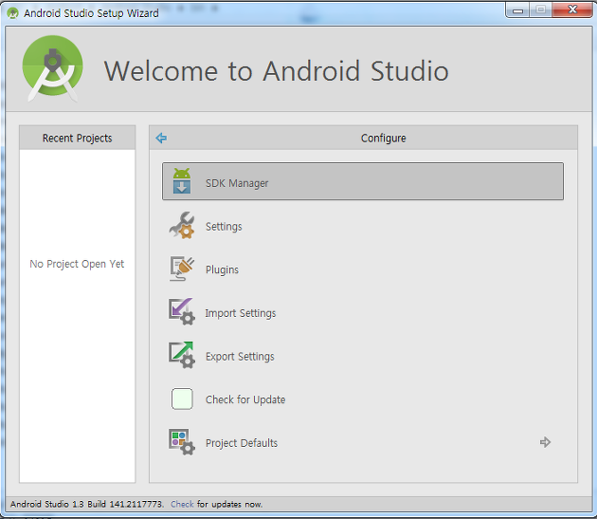This screenshot has width=597, height=519.
Task: Expand Project Defaults submenu arrow
Action: (545, 442)
